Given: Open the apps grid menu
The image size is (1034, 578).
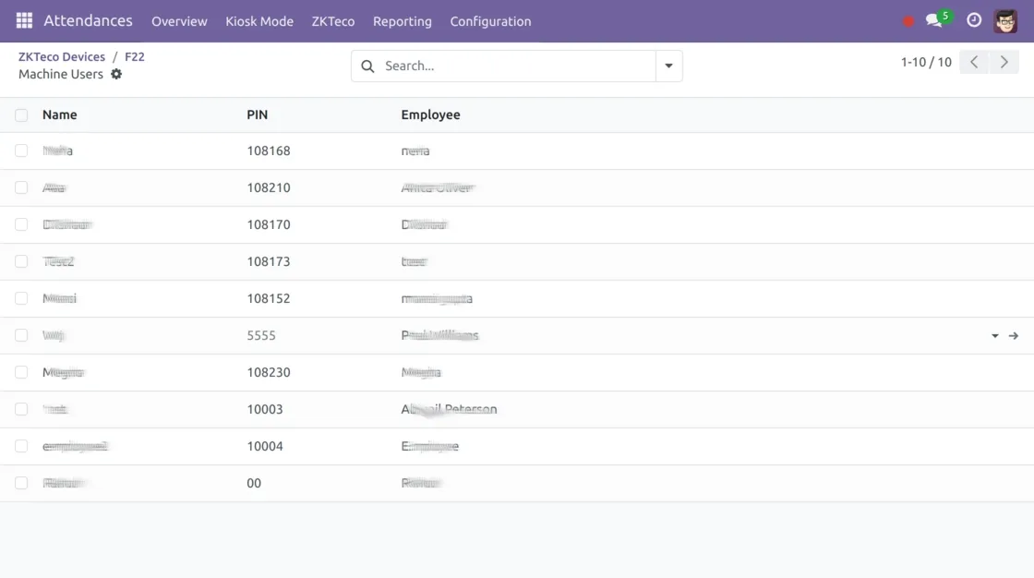Looking at the screenshot, I should [x=25, y=20].
